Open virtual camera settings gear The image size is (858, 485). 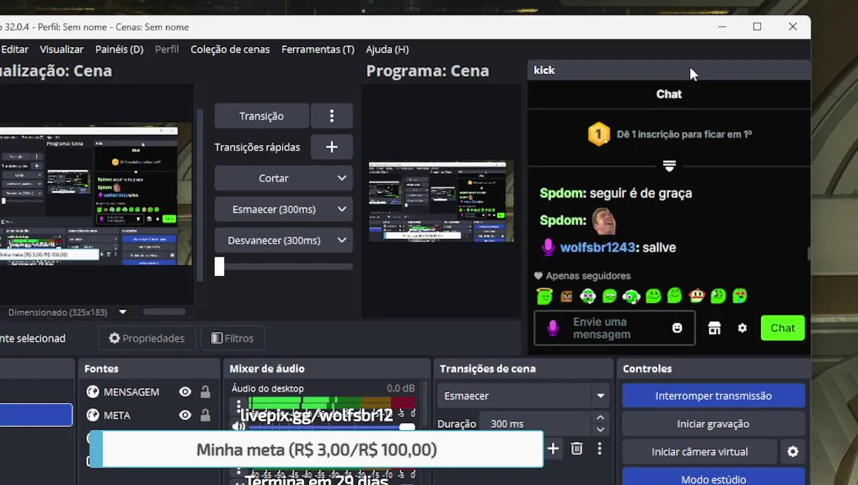(793, 452)
